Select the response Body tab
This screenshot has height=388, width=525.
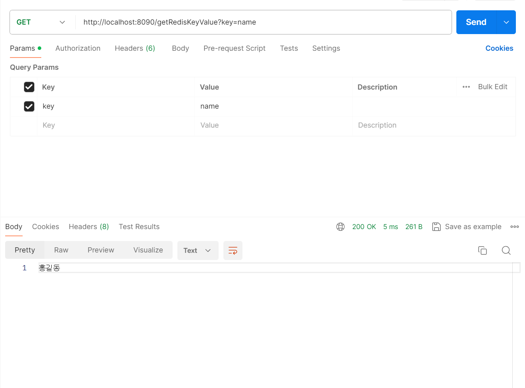[14, 227]
